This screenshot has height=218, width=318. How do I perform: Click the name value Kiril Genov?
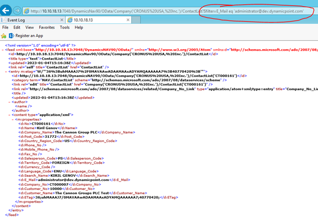coord(47,128)
